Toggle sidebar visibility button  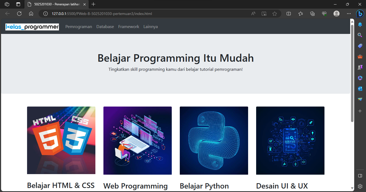360,176
